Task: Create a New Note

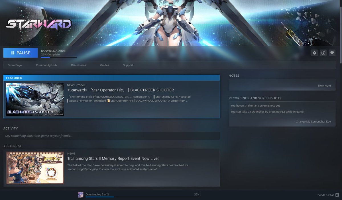Action: coord(324,85)
